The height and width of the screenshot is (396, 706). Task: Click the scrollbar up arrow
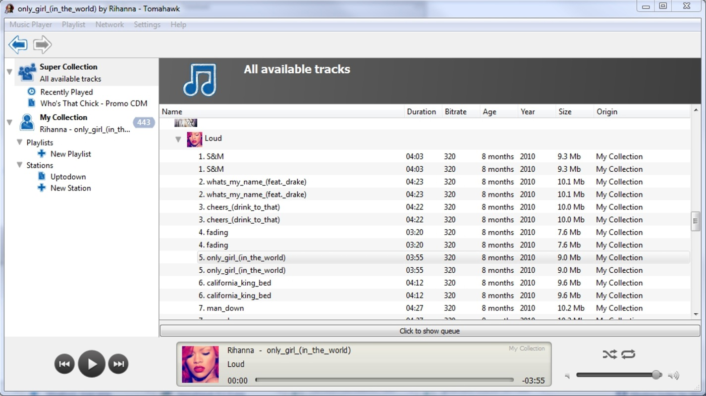[x=696, y=110]
